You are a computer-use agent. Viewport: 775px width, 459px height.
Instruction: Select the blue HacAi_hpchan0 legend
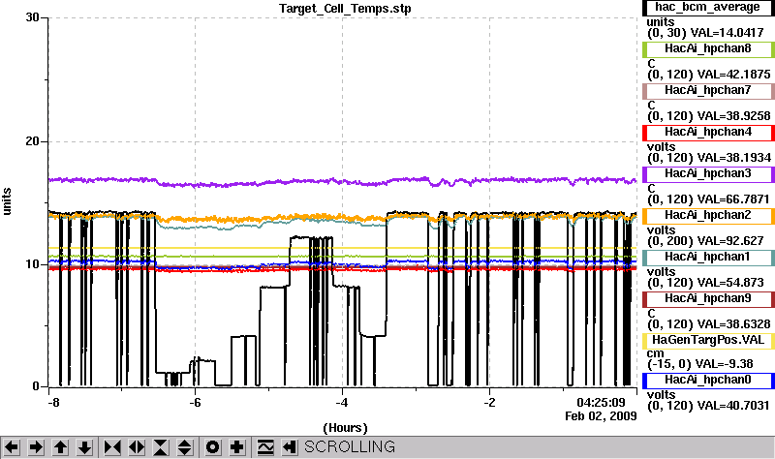point(708,380)
